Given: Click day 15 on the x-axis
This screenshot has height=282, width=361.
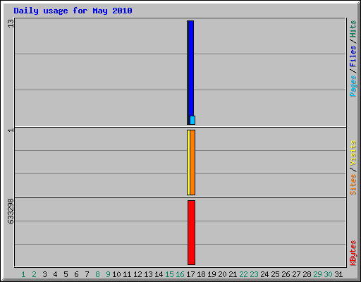Looking at the screenshot, I should (169, 274).
